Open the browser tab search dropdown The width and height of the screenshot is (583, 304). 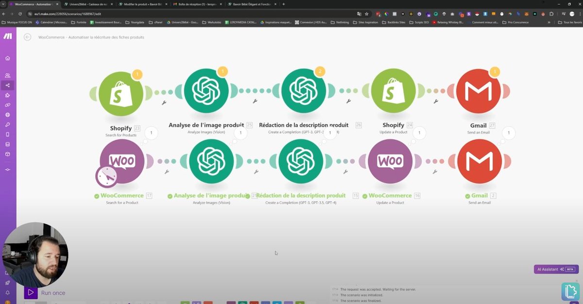click(4, 4)
